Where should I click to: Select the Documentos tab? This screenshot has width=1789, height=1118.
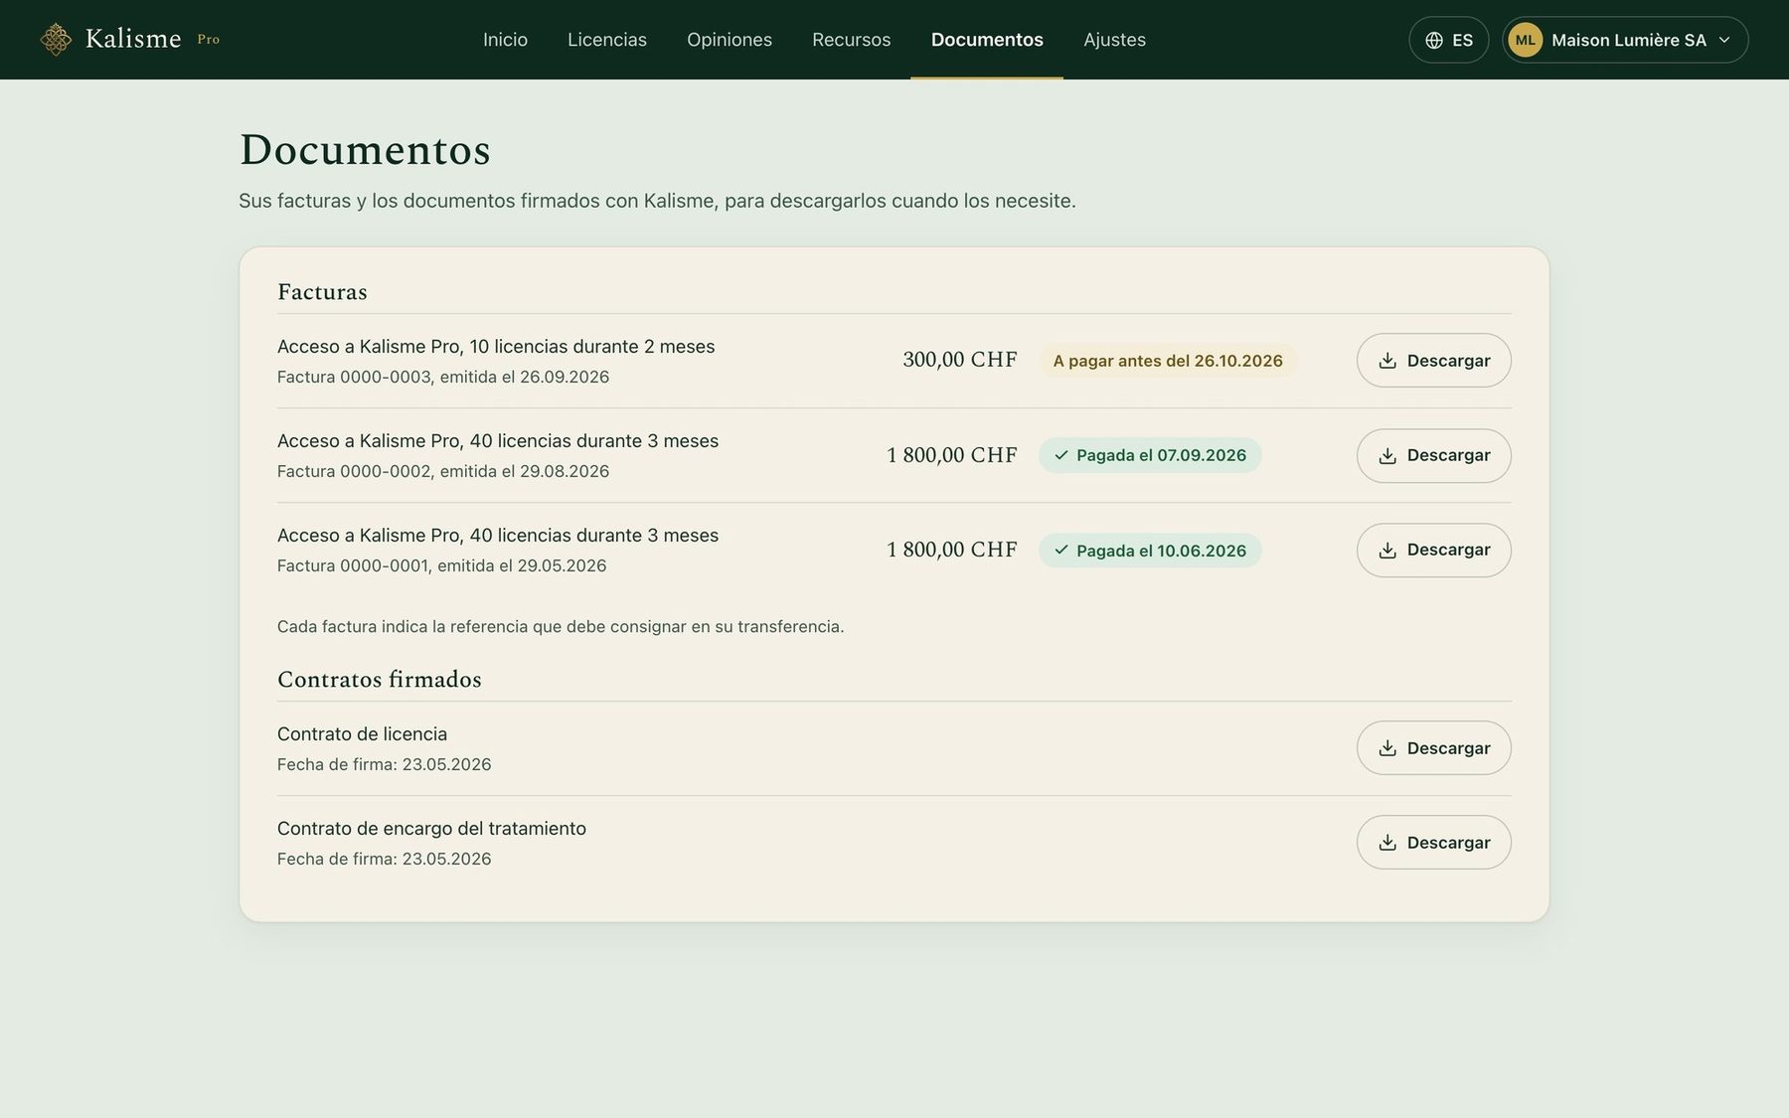[x=987, y=40]
